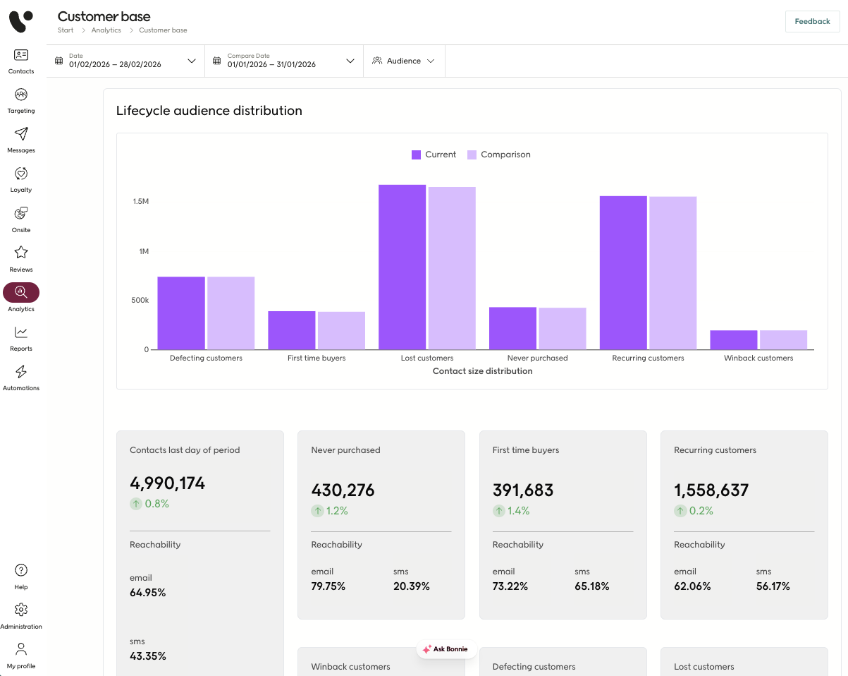This screenshot has height=676, width=848.
Task: Toggle the Current series in chart legend
Action: (x=434, y=155)
